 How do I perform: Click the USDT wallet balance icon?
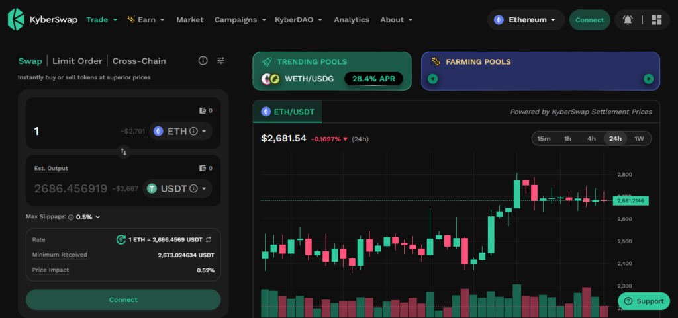point(202,169)
